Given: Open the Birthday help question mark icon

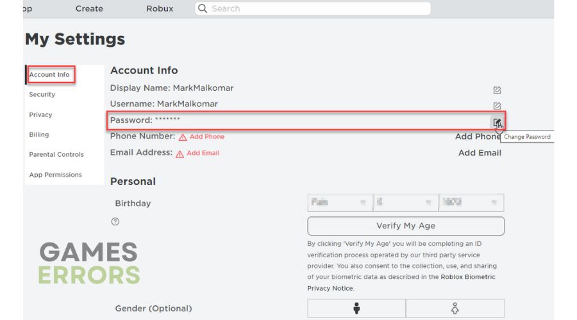Looking at the screenshot, I should pyautogui.click(x=115, y=221).
